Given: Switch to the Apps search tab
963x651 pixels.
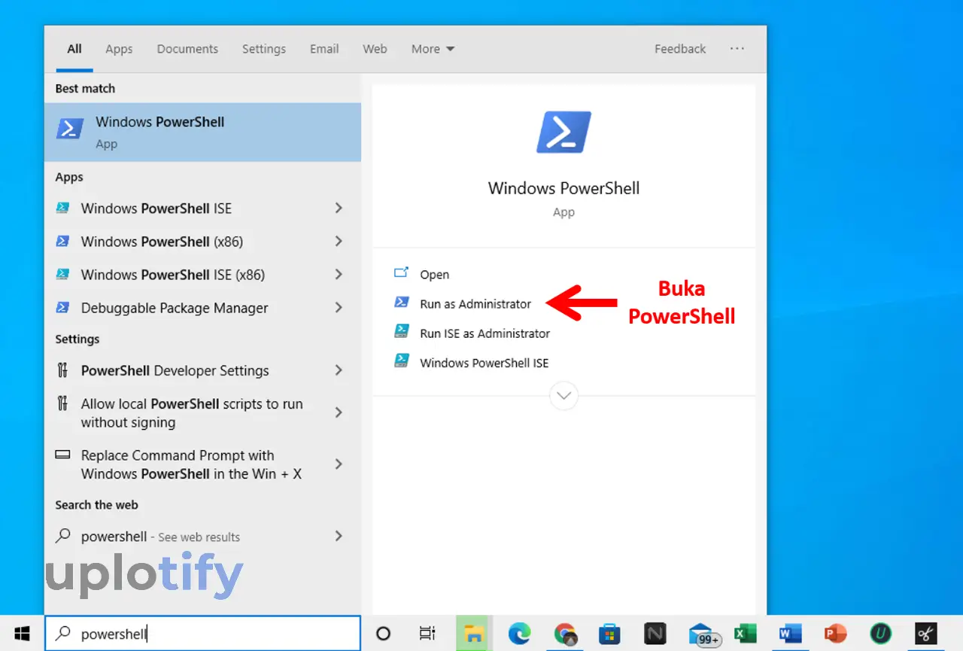Looking at the screenshot, I should point(119,49).
